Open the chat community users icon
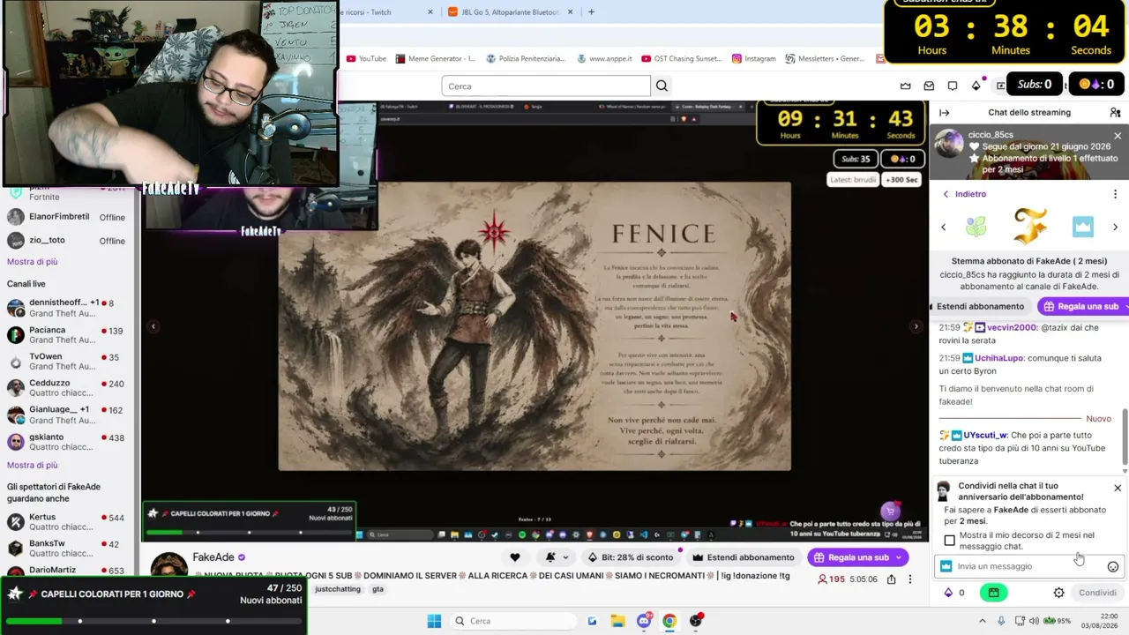The width and height of the screenshot is (1129, 635). 1115,112
